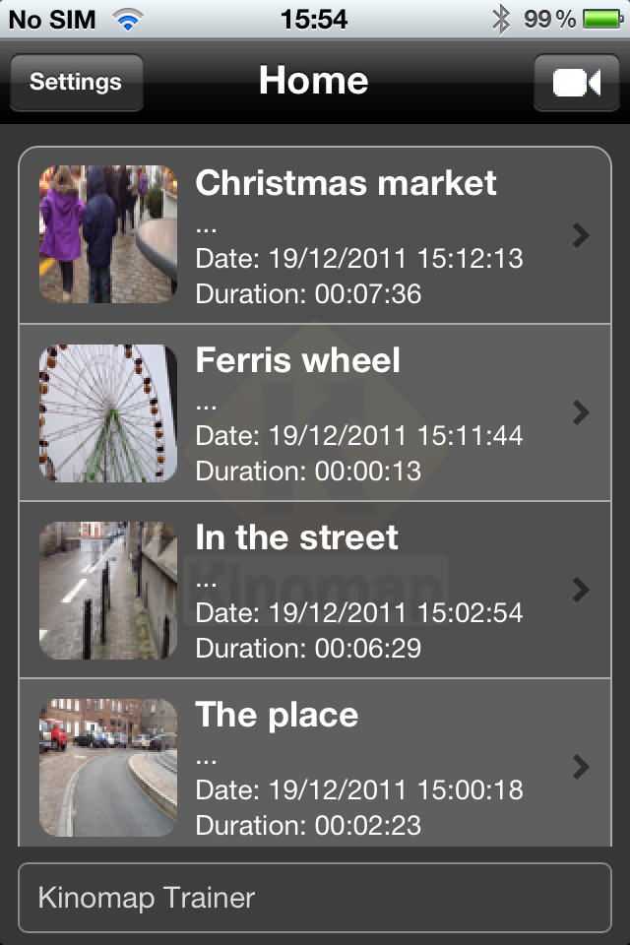Image resolution: width=630 pixels, height=945 pixels.
Task: Click the In the street title
Action: [297, 537]
